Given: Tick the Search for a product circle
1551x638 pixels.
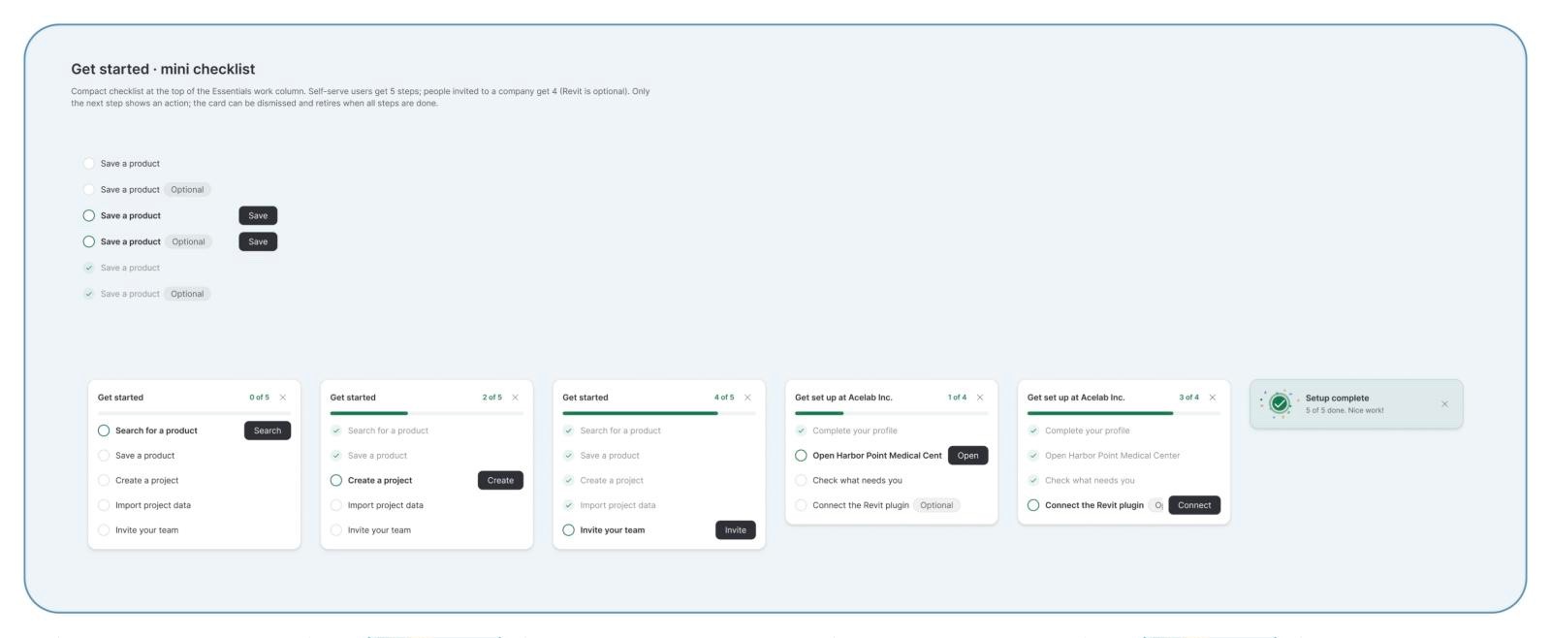Looking at the screenshot, I should pyautogui.click(x=104, y=431).
